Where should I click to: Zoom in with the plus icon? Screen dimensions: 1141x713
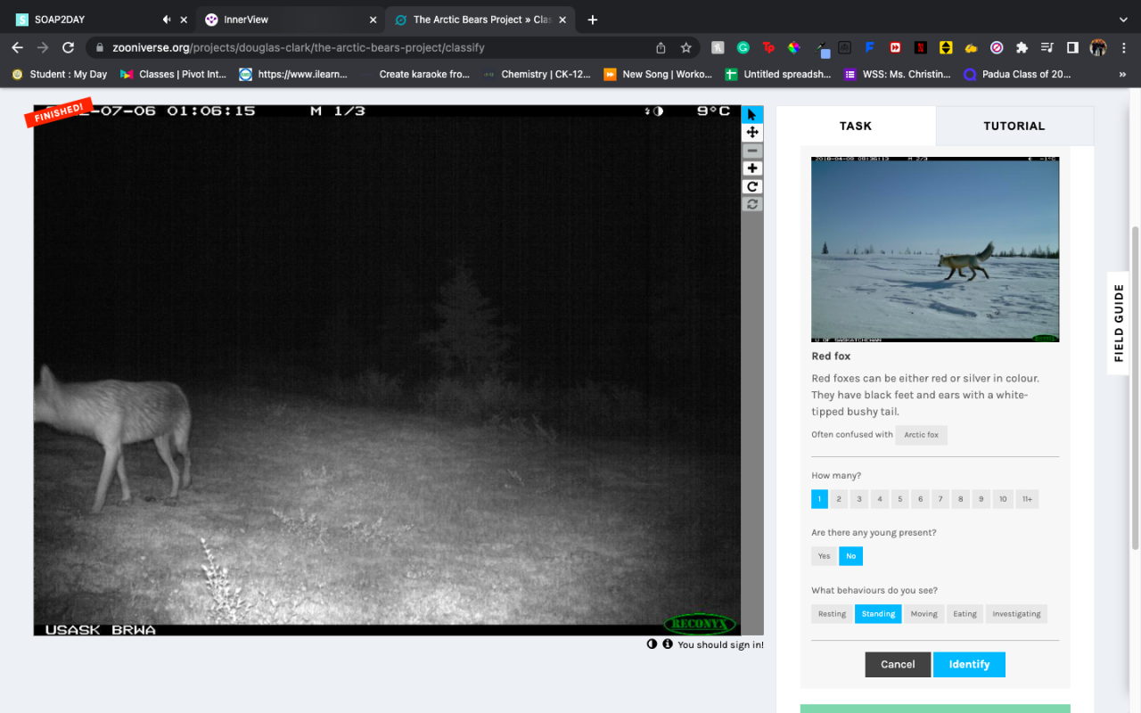[x=752, y=168]
